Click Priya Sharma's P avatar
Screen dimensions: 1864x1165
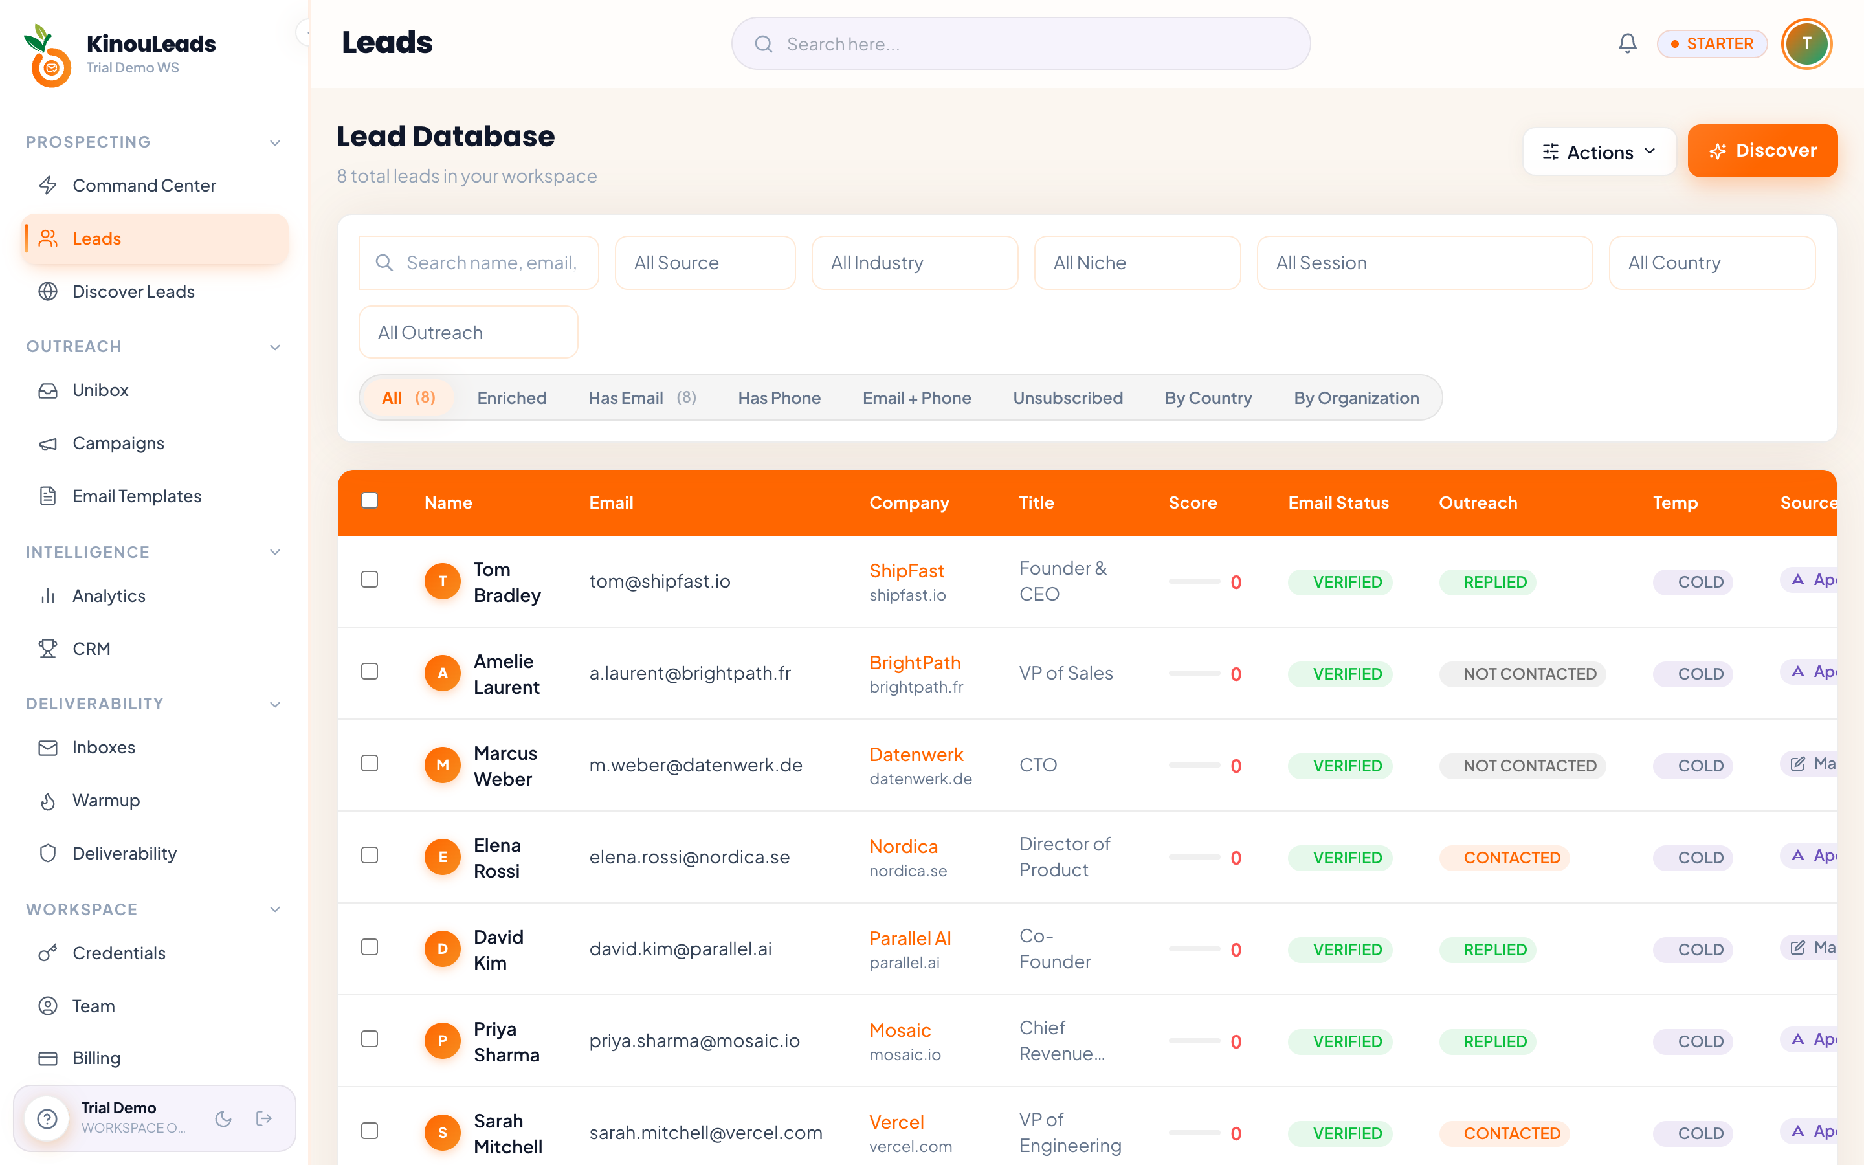[443, 1041]
